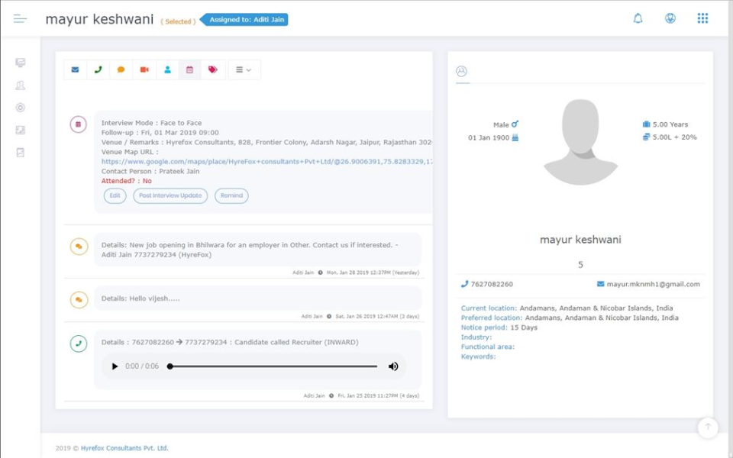Click the Edit button on the interview card

115,195
